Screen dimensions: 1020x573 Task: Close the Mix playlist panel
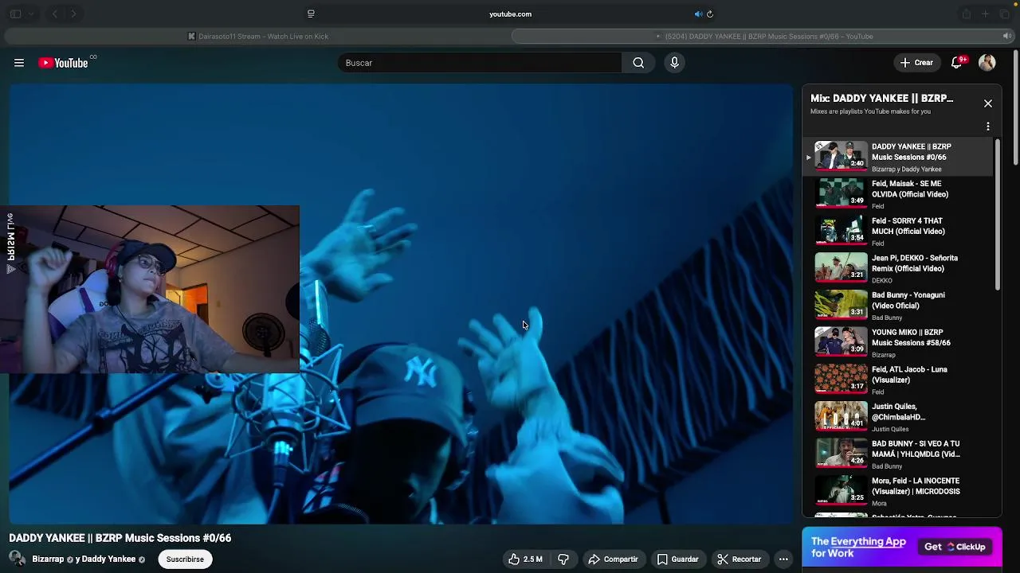pyautogui.click(x=988, y=103)
